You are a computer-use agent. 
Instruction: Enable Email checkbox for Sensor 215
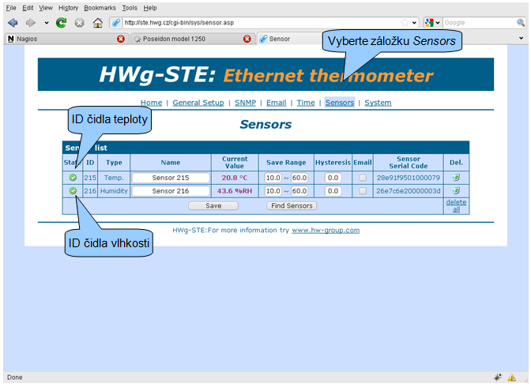(363, 178)
